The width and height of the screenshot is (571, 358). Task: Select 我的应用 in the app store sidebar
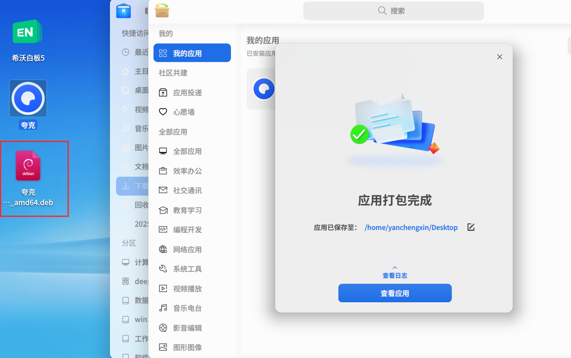pyautogui.click(x=192, y=53)
